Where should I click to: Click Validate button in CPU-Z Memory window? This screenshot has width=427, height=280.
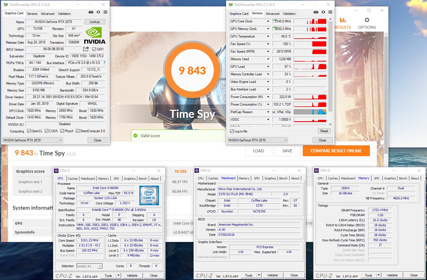point(392,275)
